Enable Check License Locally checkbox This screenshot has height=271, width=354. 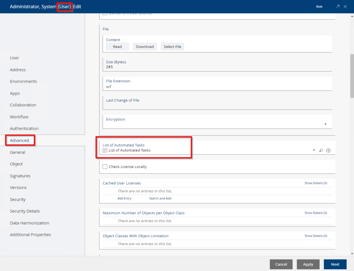[105, 167]
